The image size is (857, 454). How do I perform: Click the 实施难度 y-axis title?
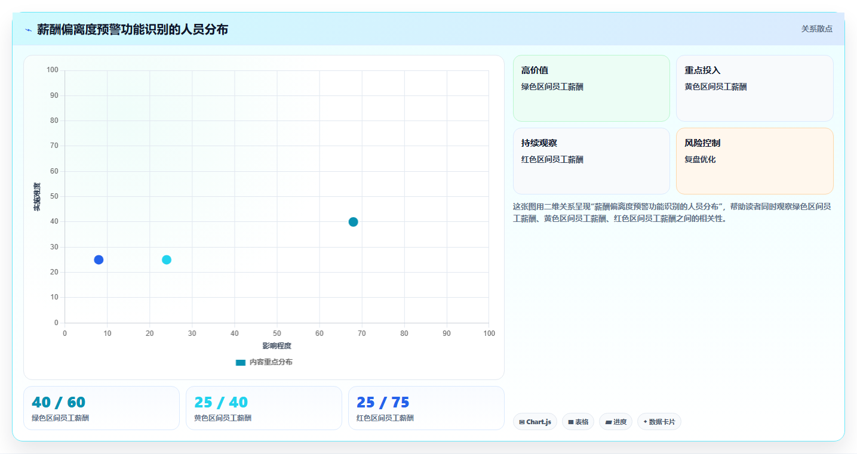pos(37,197)
